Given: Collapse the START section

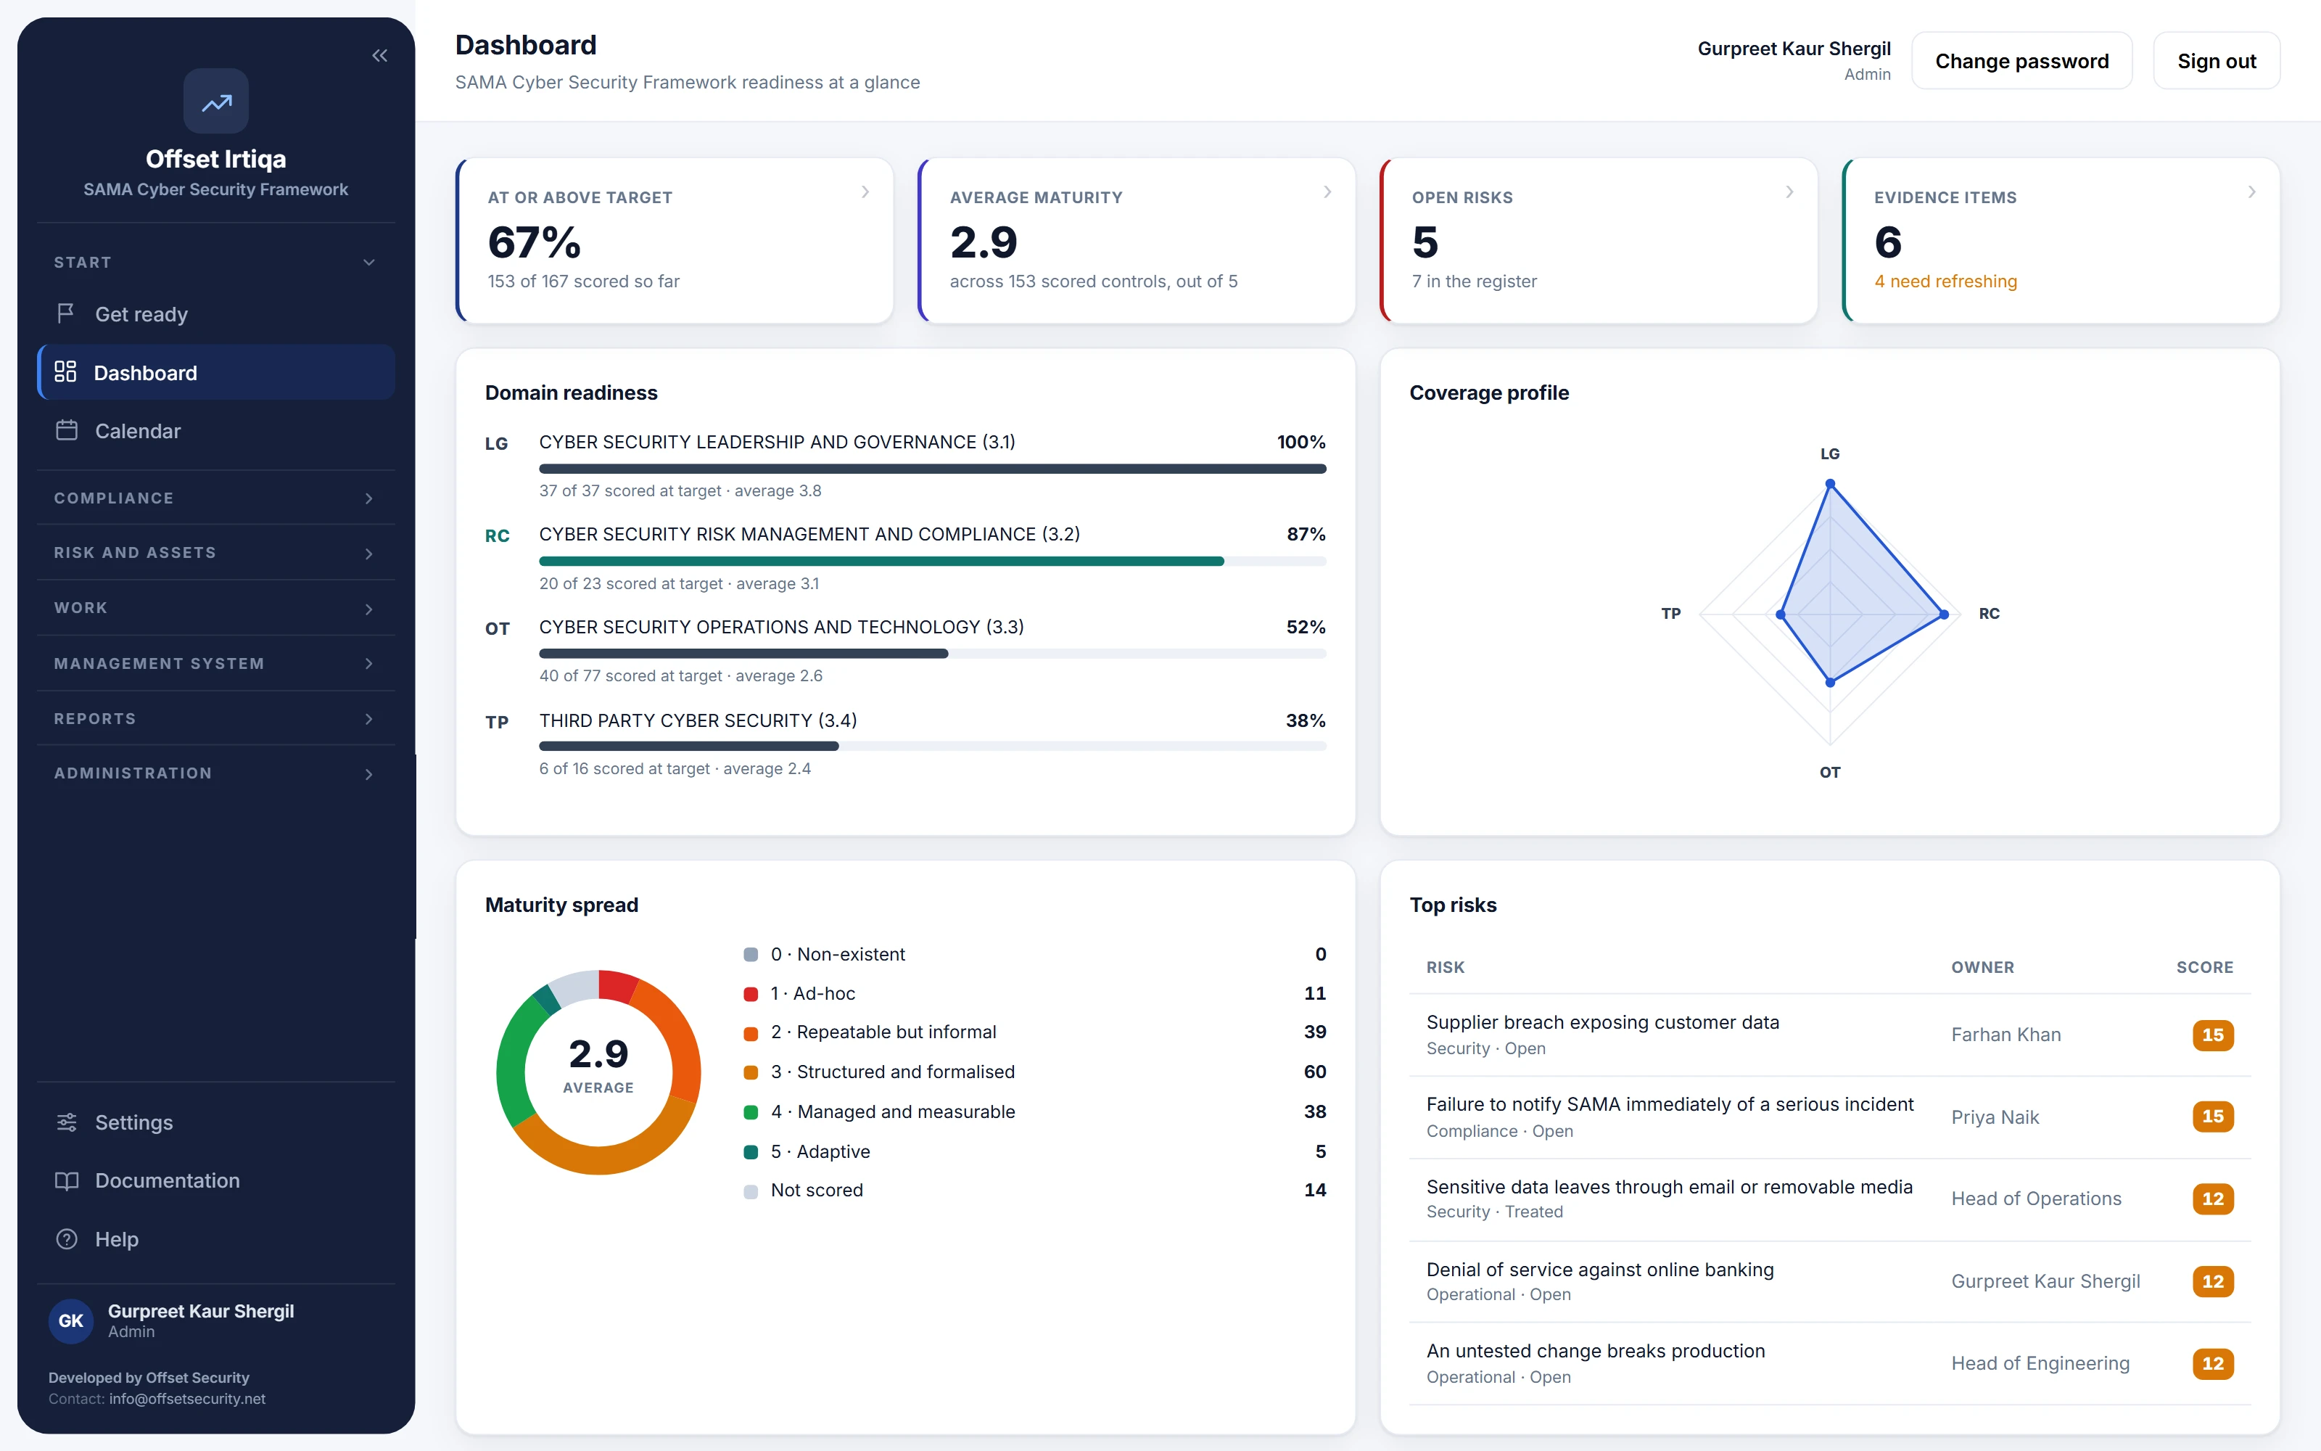Looking at the screenshot, I should (x=216, y=262).
